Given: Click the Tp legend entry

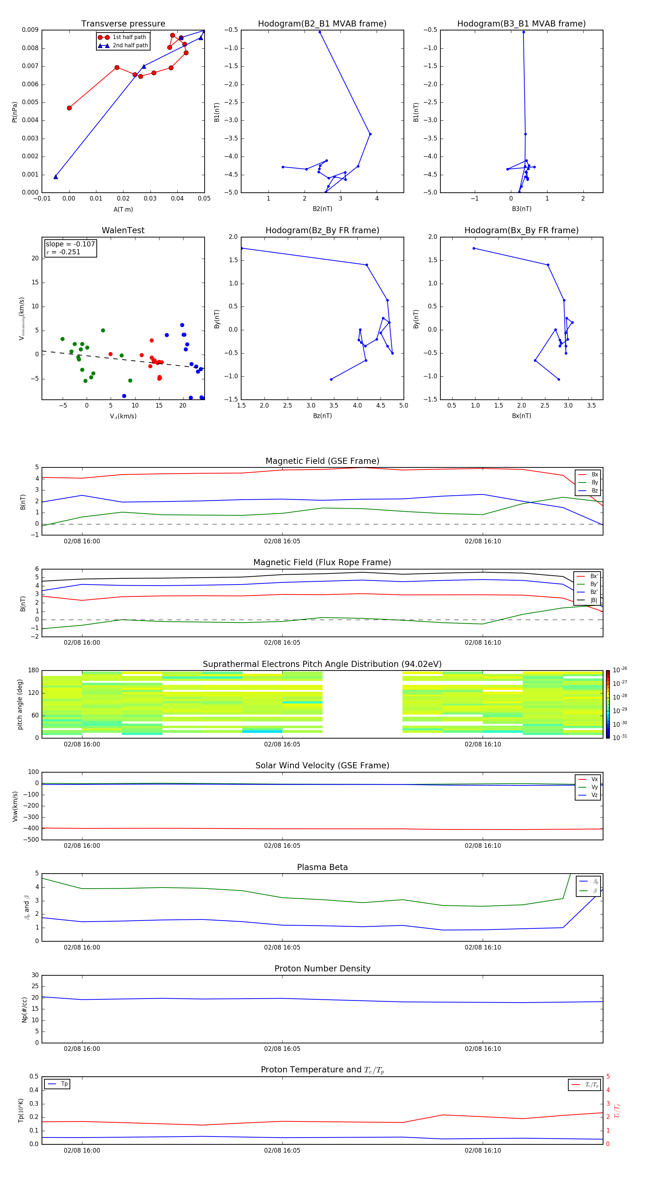Looking at the screenshot, I should (57, 1084).
